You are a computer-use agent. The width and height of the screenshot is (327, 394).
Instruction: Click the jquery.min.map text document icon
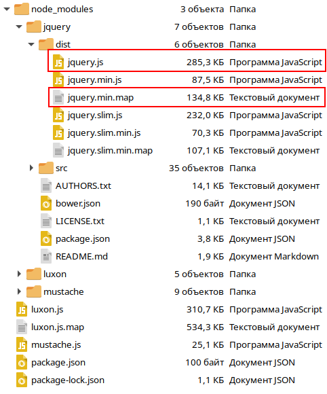click(x=58, y=97)
